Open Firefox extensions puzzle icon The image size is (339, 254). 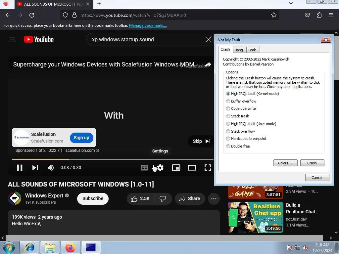pos(319,15)
